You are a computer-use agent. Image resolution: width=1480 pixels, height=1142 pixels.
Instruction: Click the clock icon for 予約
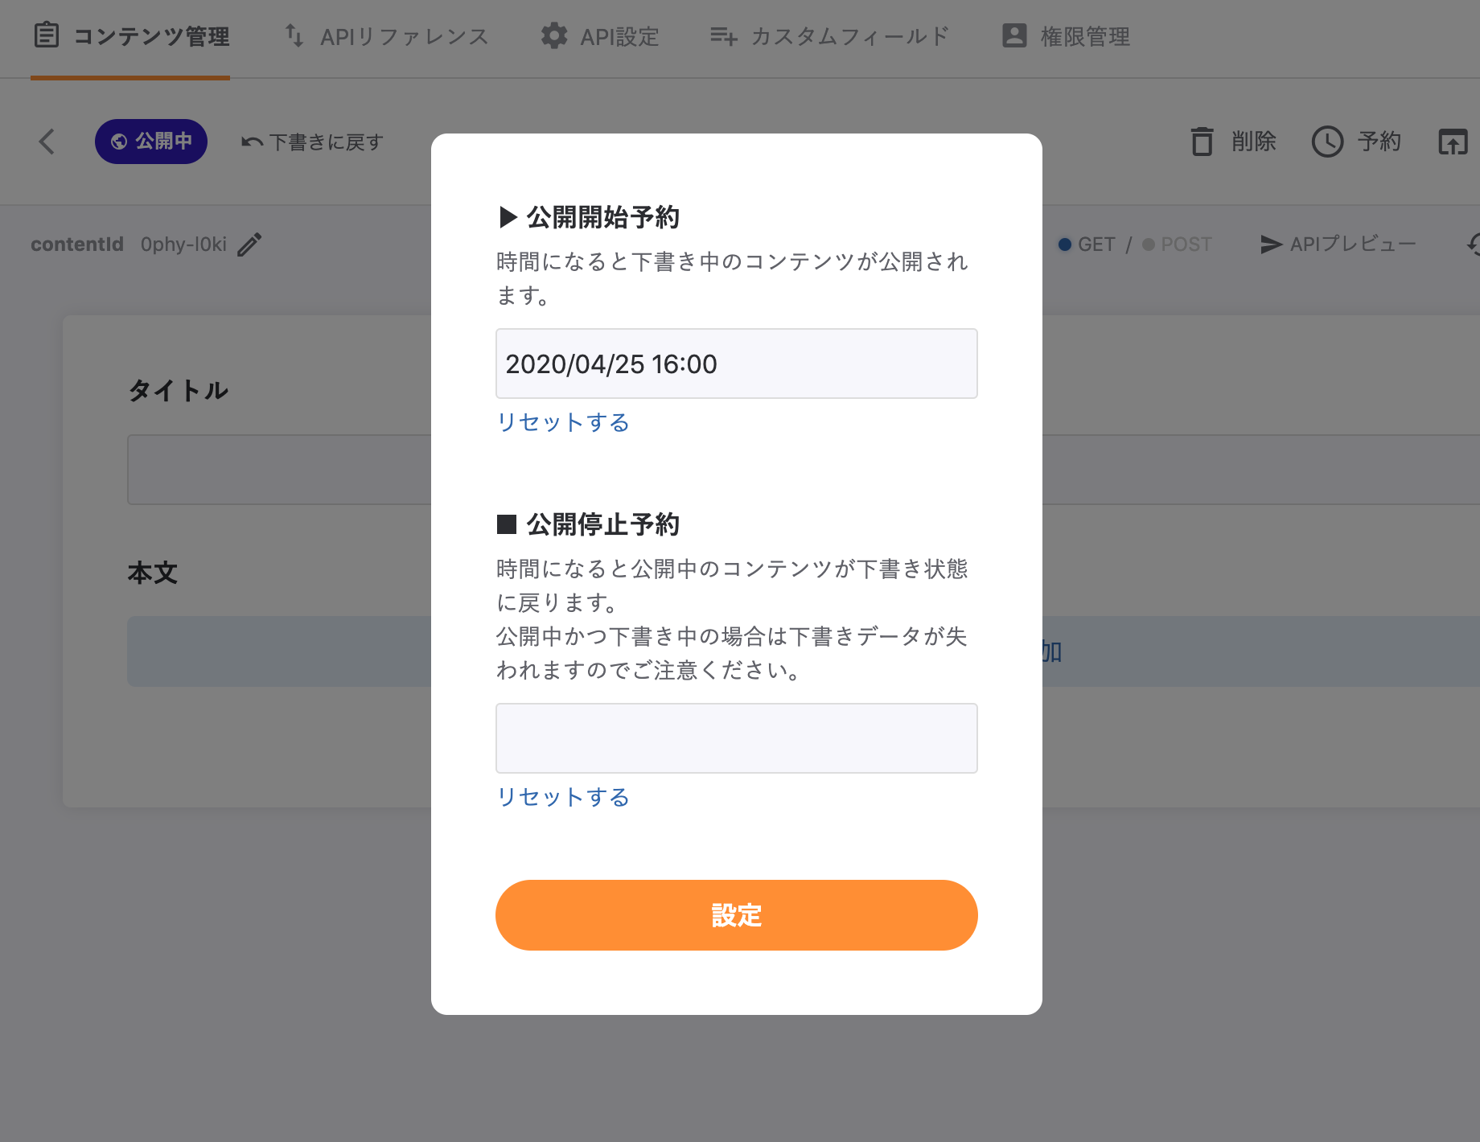pyautogui.click(x=1327, y=142)
